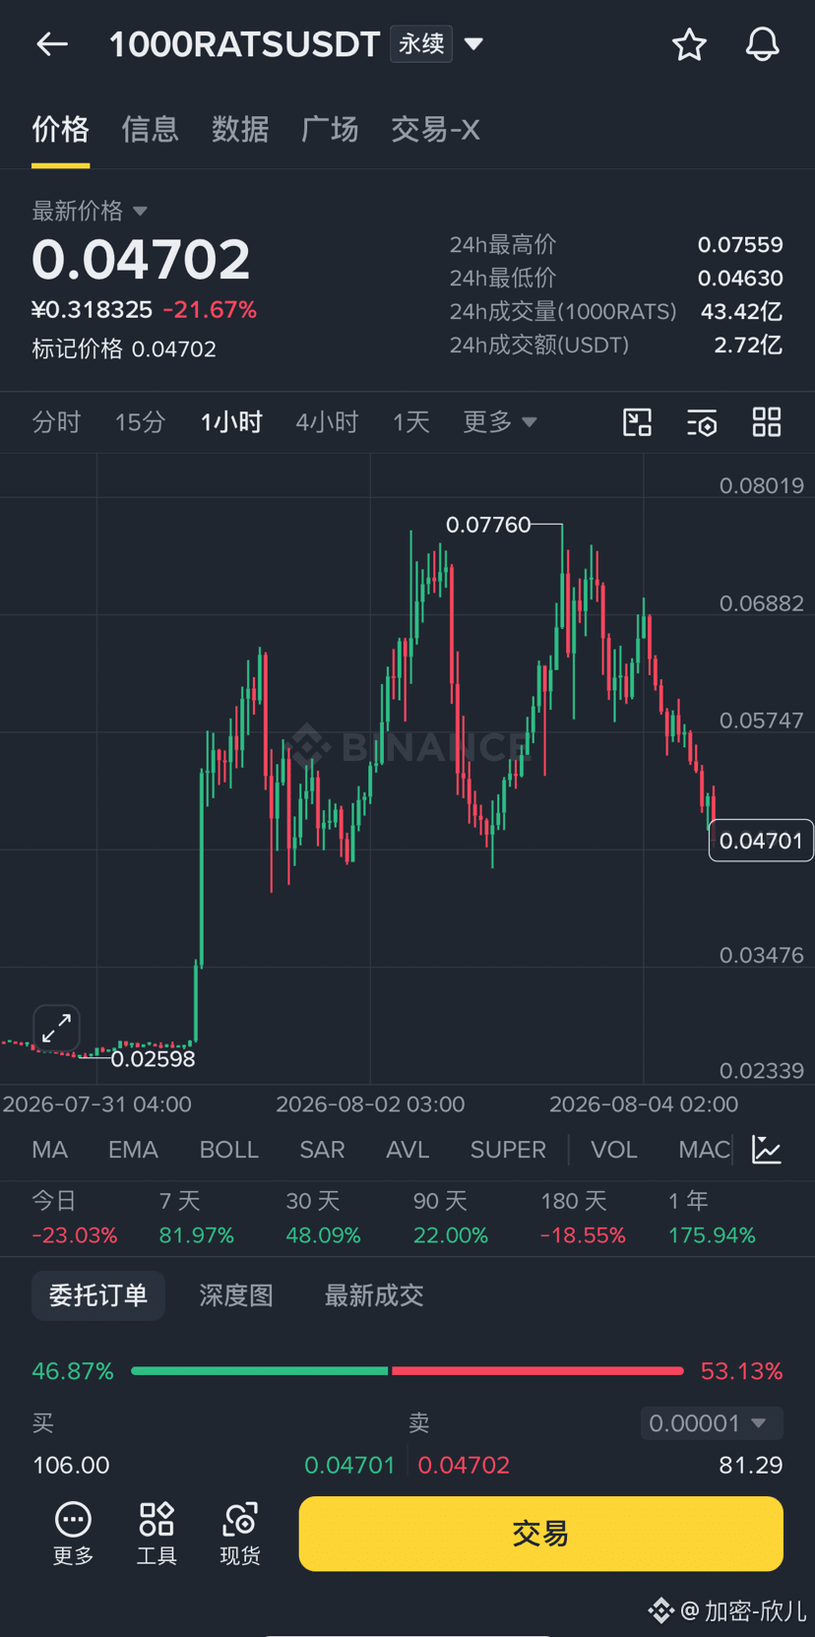Tap the buy/sell ratio bar
815x1637 pixels.
tap(407, 1370)
